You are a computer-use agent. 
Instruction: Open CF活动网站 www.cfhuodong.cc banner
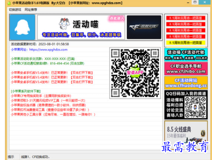point(186,83)
